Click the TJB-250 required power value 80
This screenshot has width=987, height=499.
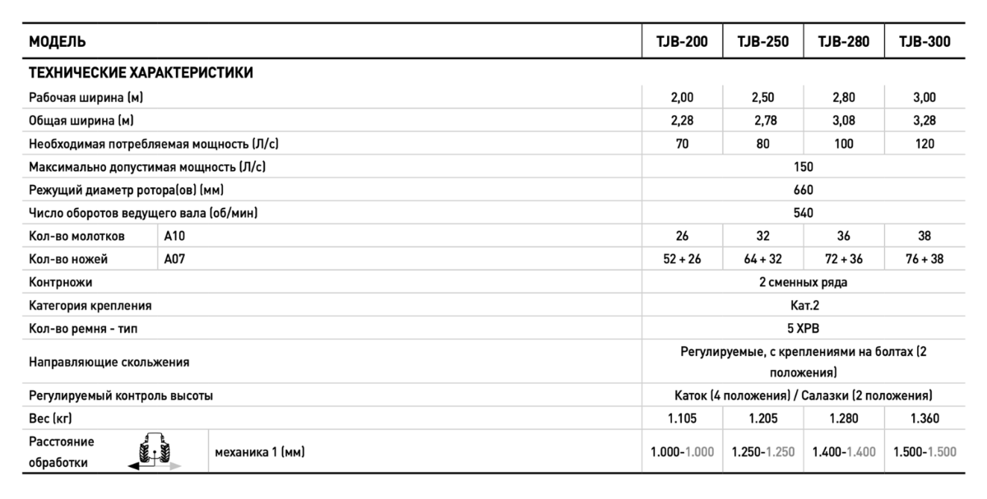click(762, 143)
